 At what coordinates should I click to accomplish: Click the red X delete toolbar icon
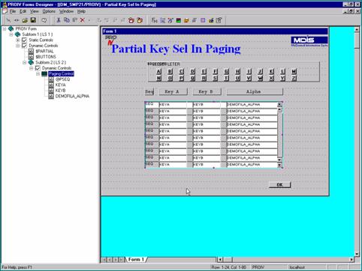83,20
